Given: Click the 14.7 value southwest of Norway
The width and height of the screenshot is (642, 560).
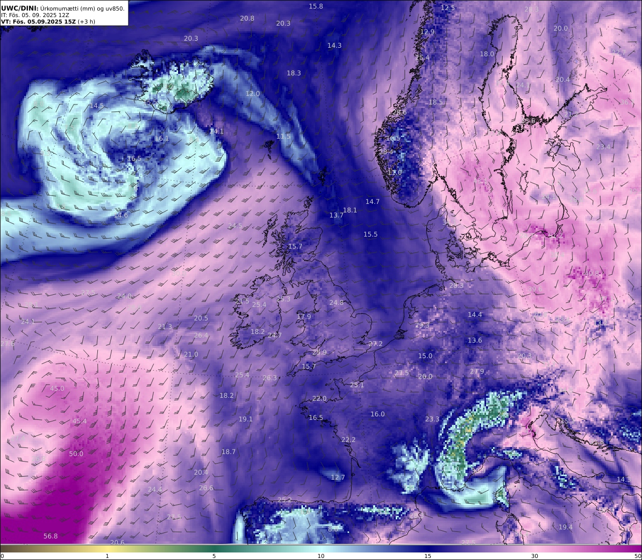Looking at the screenshot, I should pos(373,202).
